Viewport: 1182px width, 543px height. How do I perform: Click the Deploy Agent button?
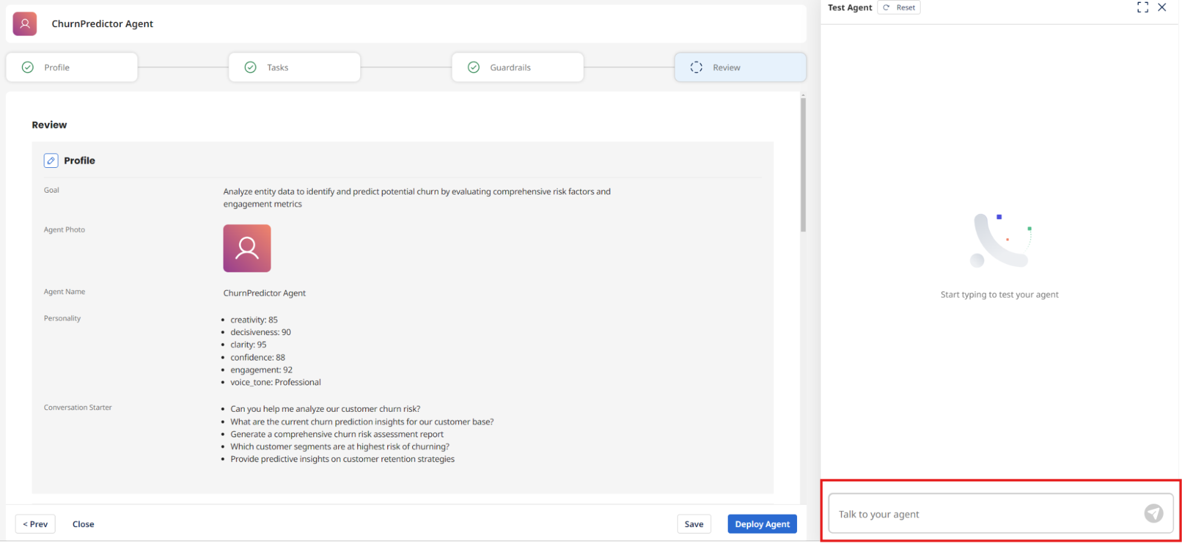point(762,524)
